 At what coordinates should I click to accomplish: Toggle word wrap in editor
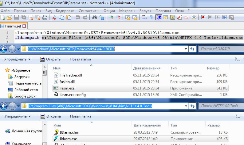tap(144, 17)
